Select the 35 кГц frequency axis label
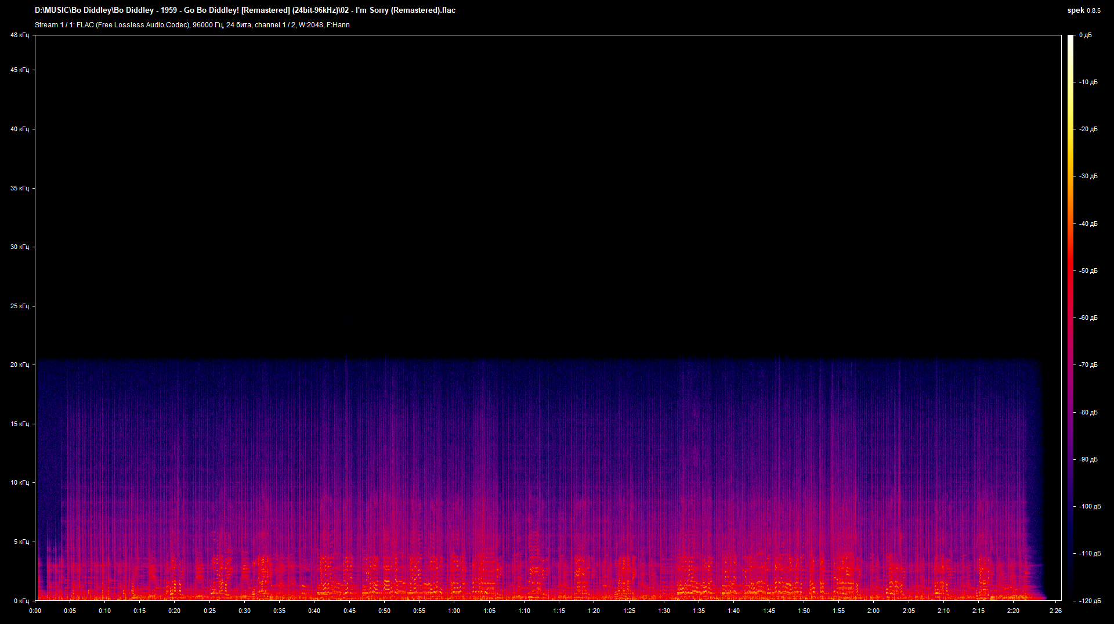The width and height of the screenshot is (1114, 624). [x=20, y=189]
